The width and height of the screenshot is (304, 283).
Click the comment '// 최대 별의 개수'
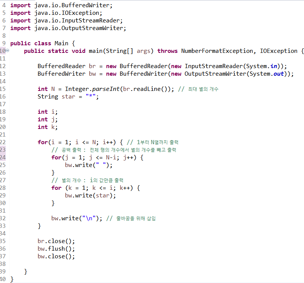[x=198, y=89]
